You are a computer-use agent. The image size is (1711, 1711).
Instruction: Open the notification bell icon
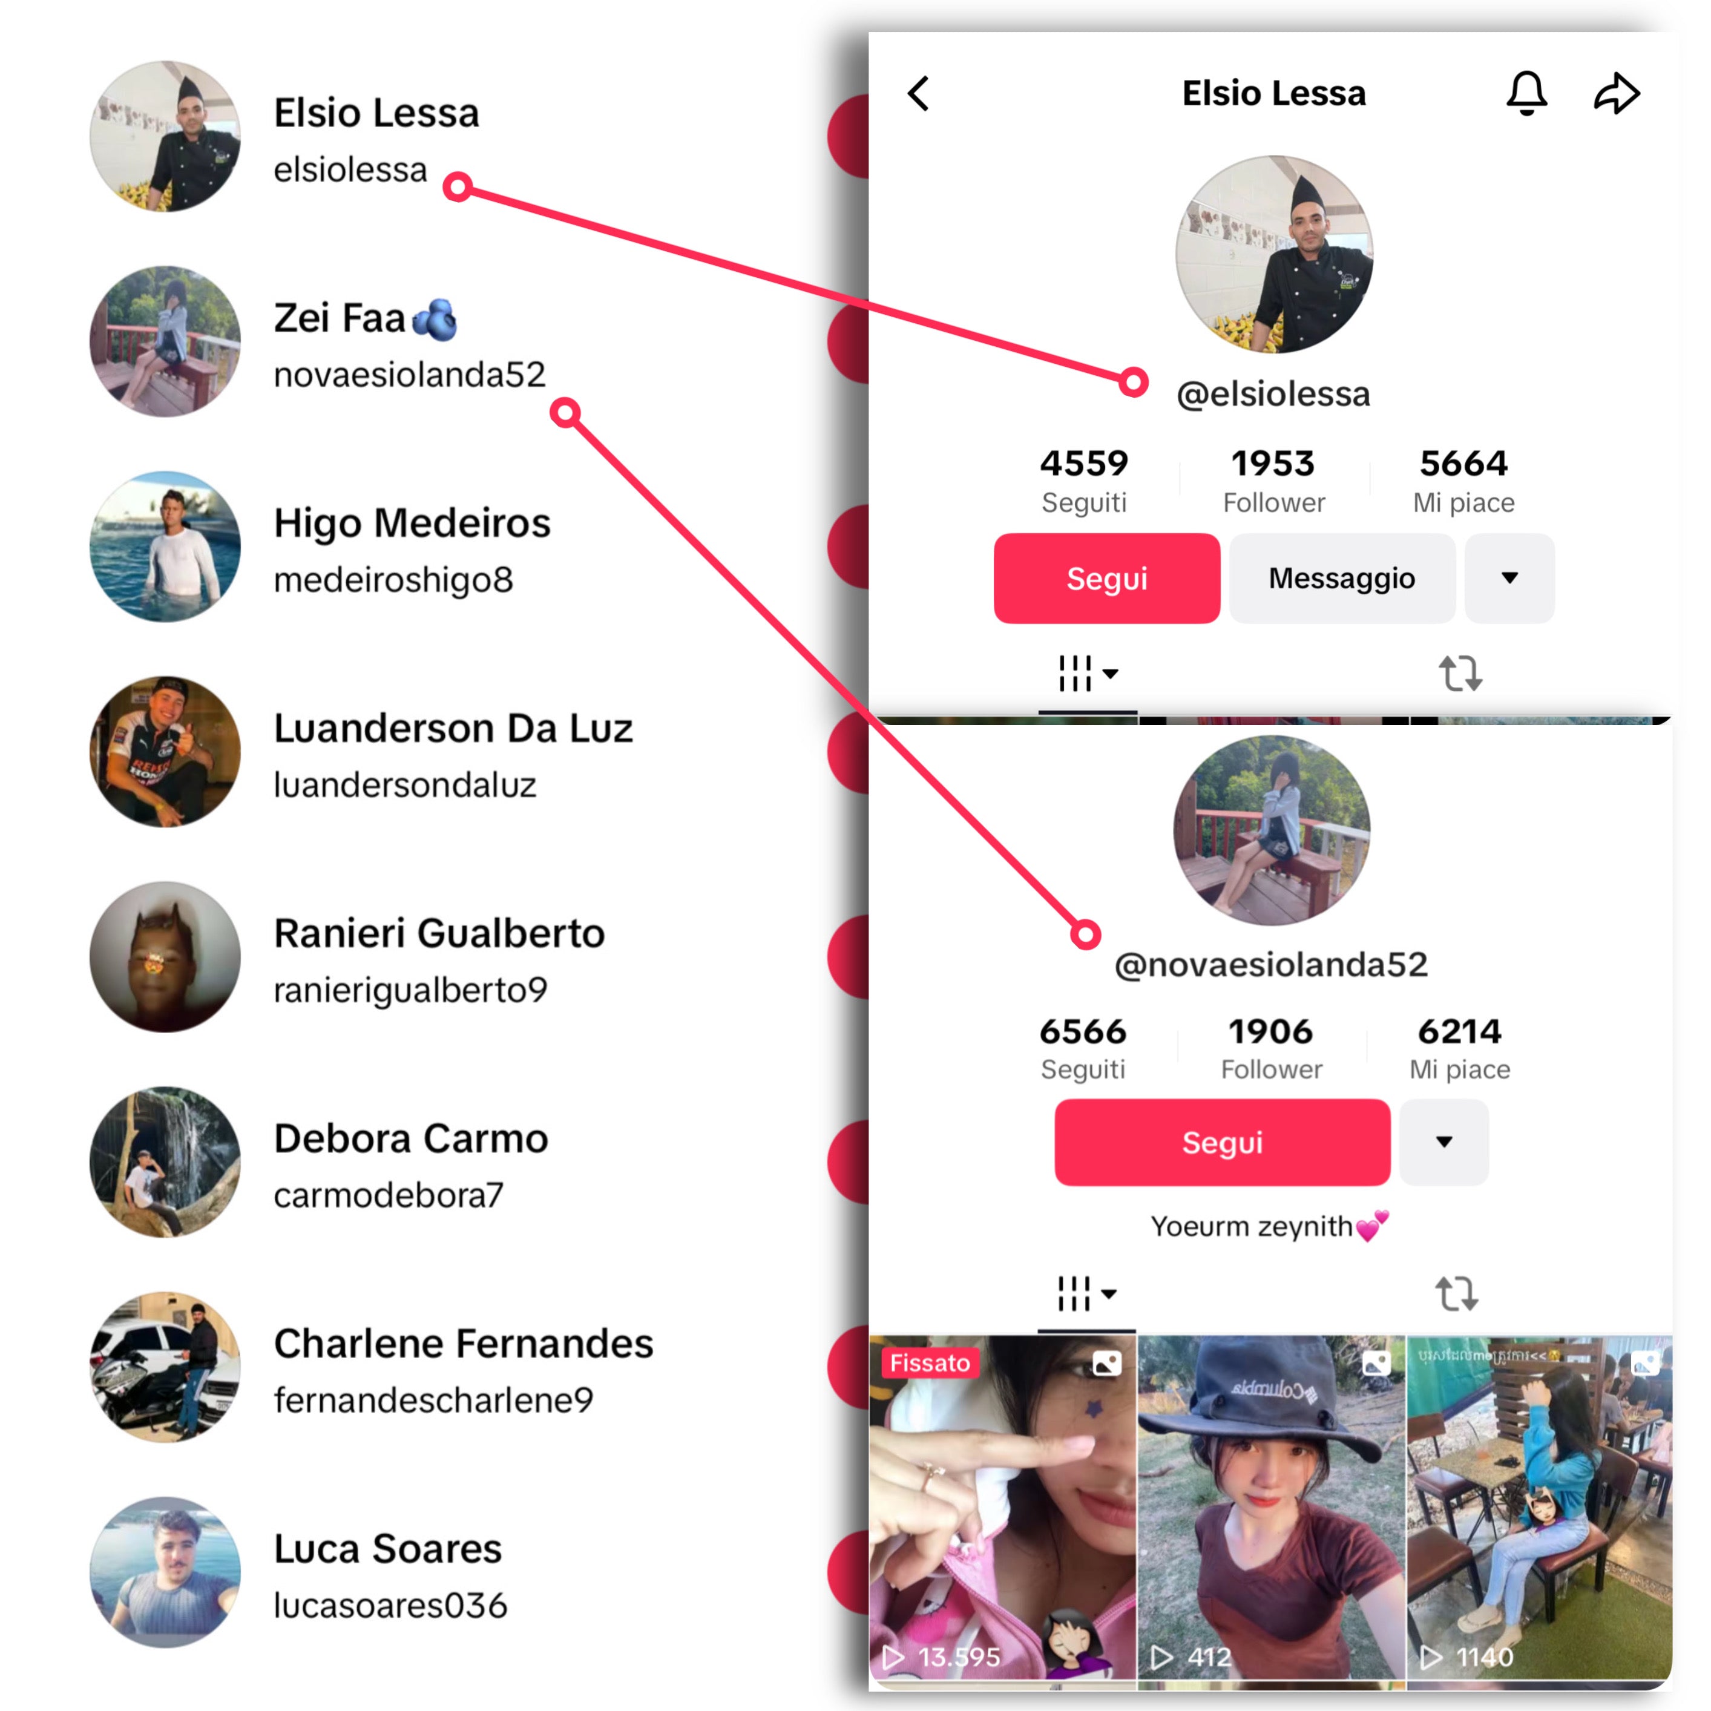click(1527, 93)
